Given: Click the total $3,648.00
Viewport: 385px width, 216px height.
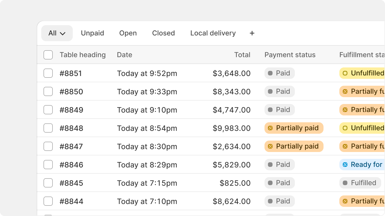Looking at the screenshot, I should (232, 73).
